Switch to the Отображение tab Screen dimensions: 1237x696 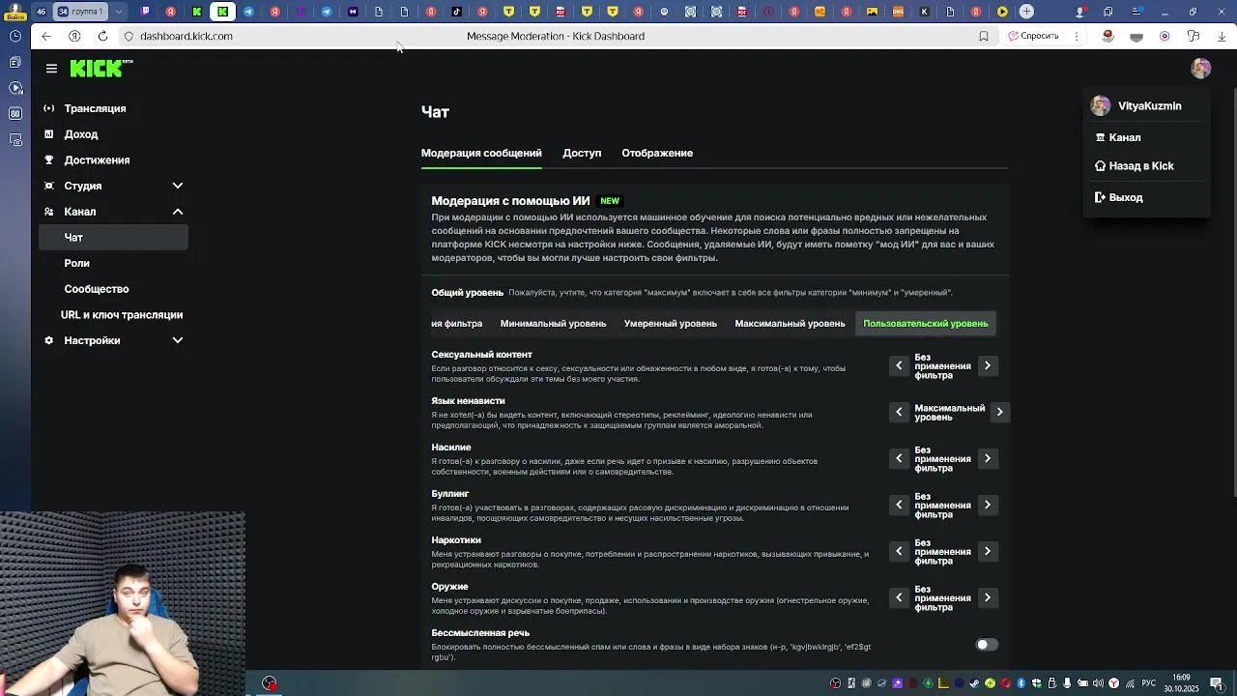click(657, 153)
